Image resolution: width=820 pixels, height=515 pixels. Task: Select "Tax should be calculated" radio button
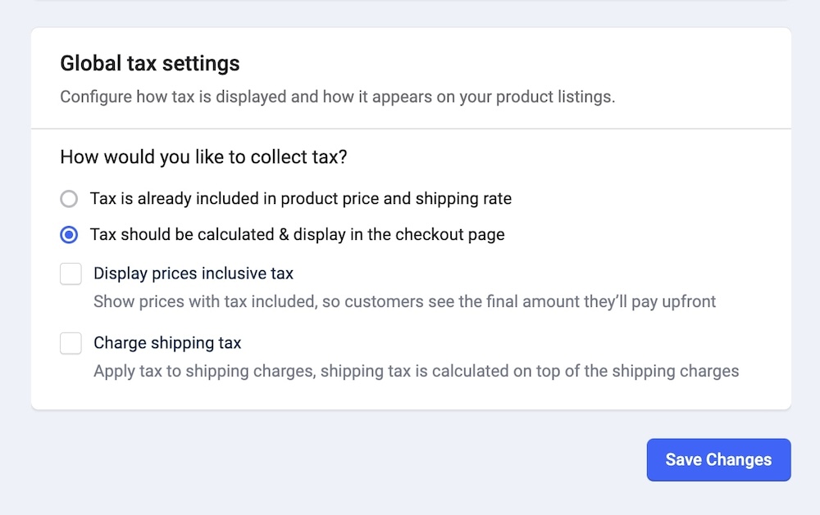tap(69, 235)
